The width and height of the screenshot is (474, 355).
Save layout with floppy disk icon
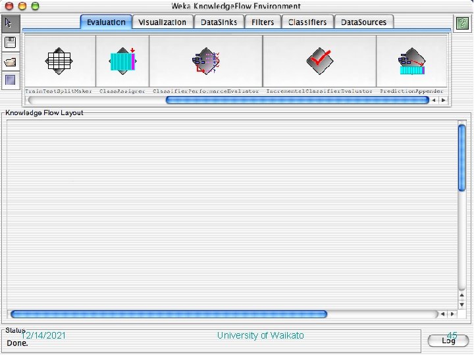pyautogui.click(x=11, y=43)
